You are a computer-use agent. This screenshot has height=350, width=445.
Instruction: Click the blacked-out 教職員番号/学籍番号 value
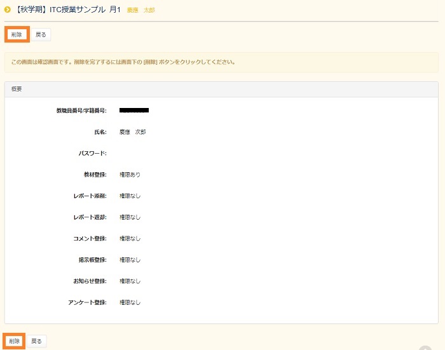tap(134, 111)
